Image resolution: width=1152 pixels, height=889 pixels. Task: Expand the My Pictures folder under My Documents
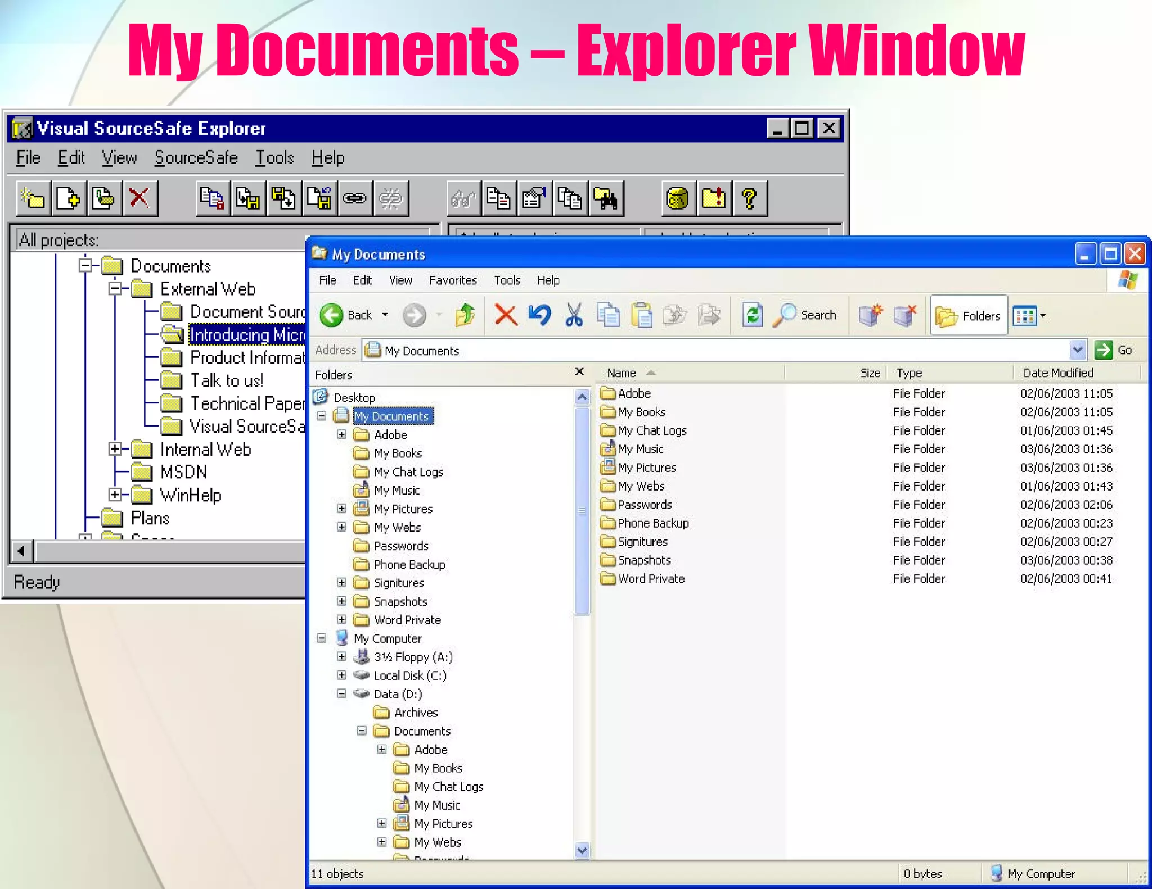tap(341, 509)
